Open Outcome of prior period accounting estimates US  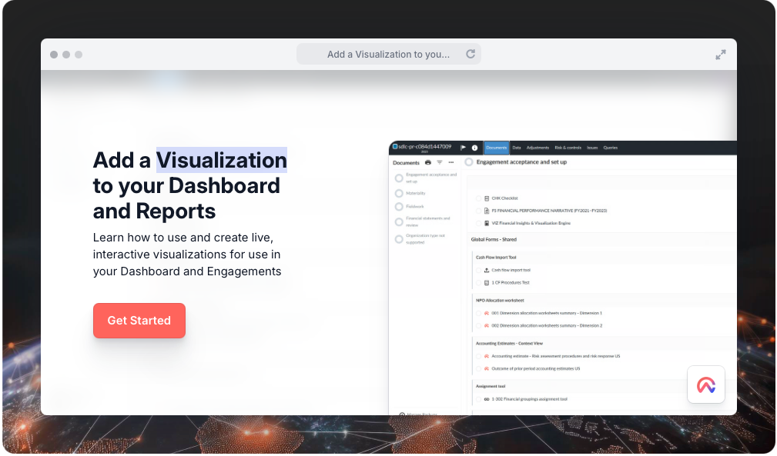536,368
